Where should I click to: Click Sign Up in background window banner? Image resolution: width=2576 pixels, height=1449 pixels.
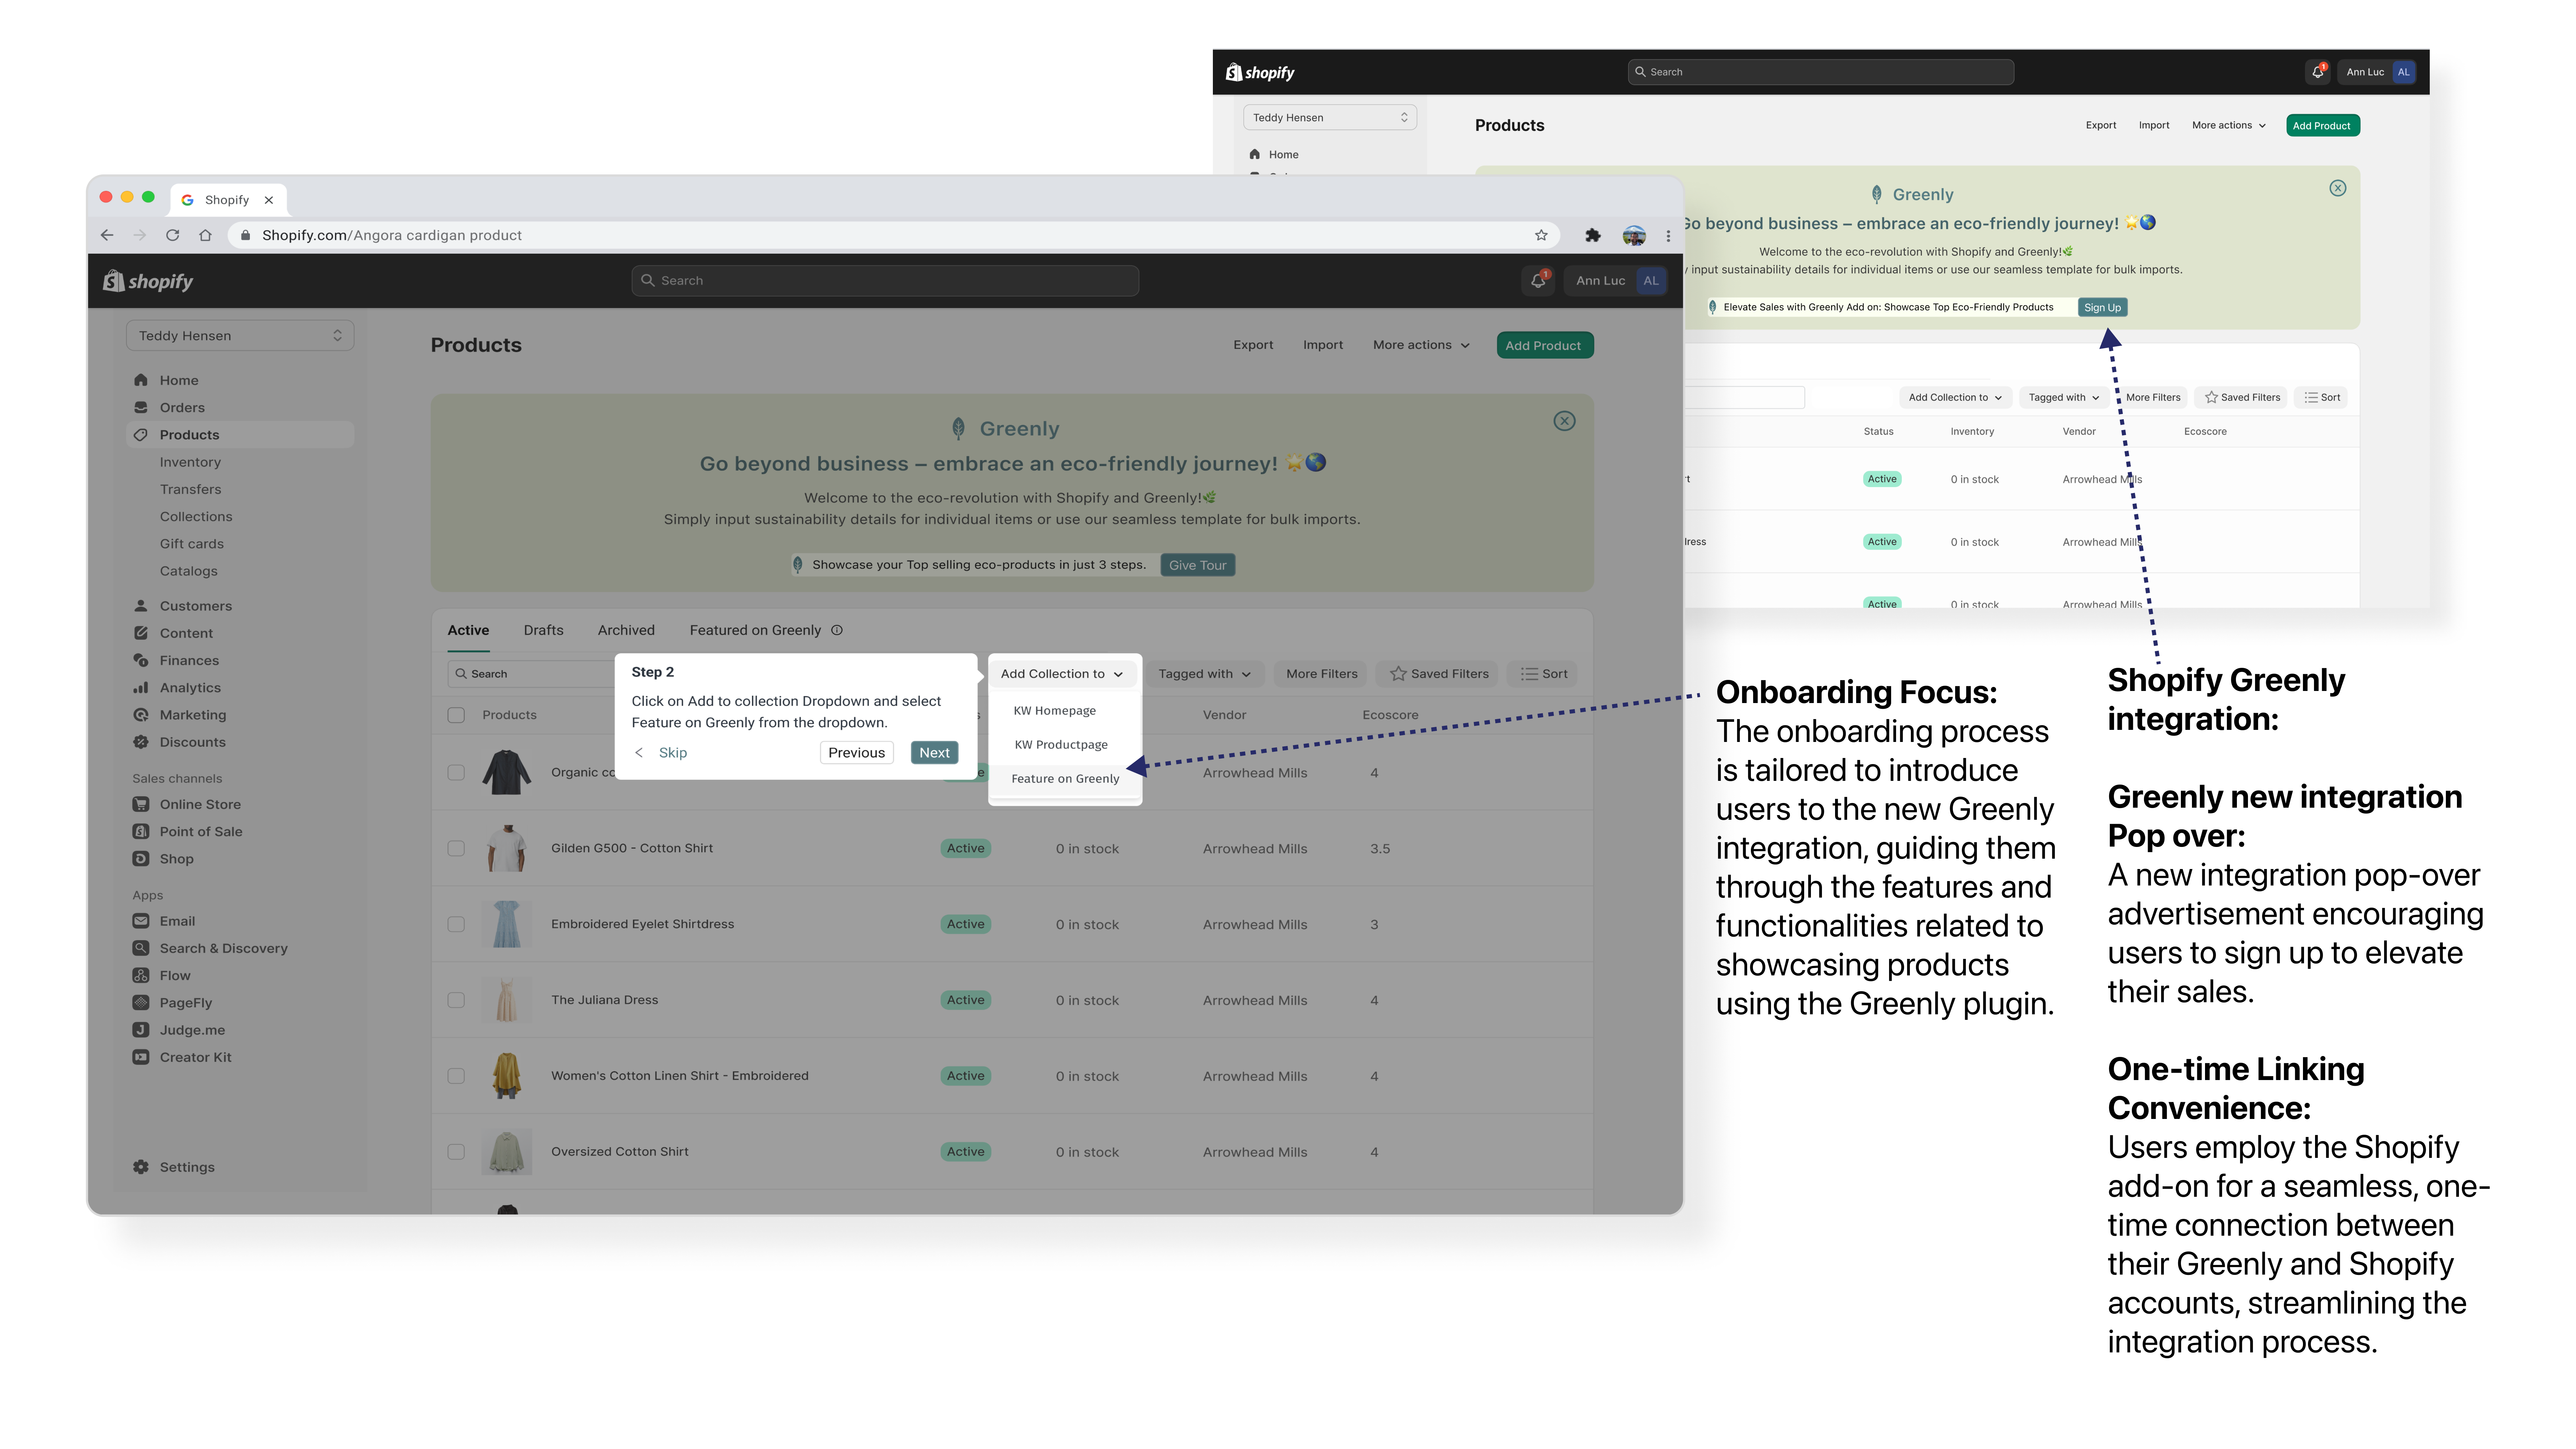tap(2102, 308)
